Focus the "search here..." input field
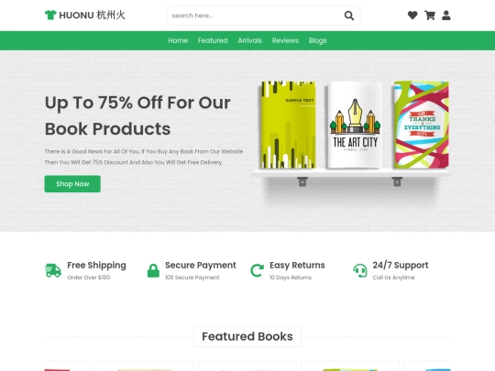This screenshot has width=495, height=371. (256, 16)
